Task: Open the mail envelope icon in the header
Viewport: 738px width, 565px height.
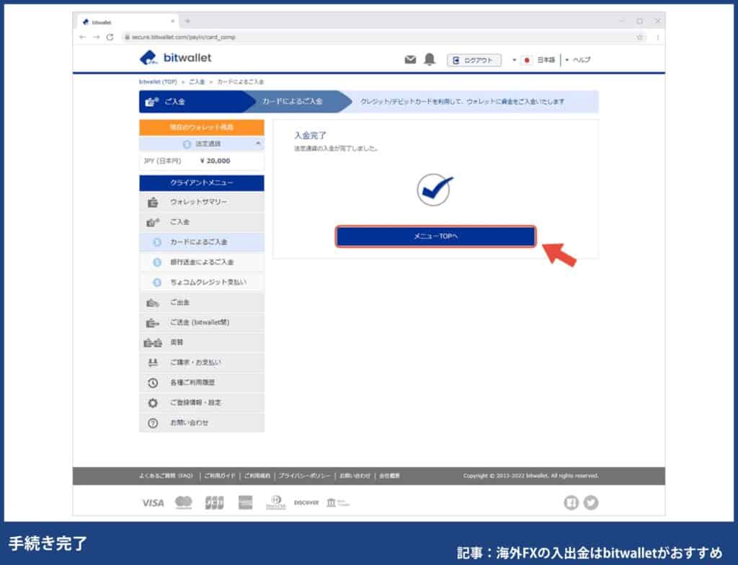Action: 410,61
